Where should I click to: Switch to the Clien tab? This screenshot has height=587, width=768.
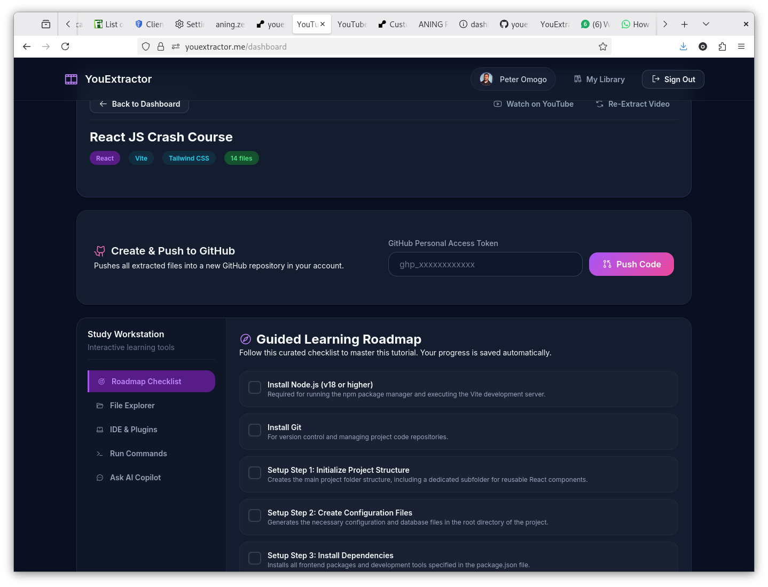click(150, 25)
